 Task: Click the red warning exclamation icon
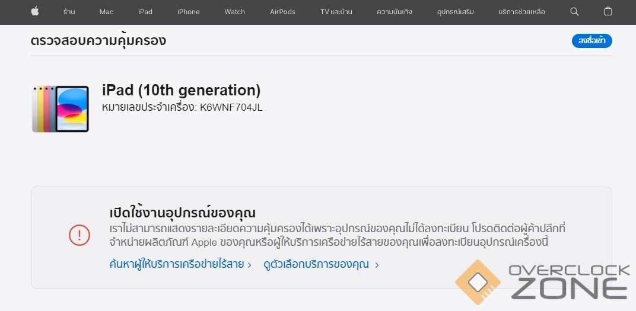79,235
